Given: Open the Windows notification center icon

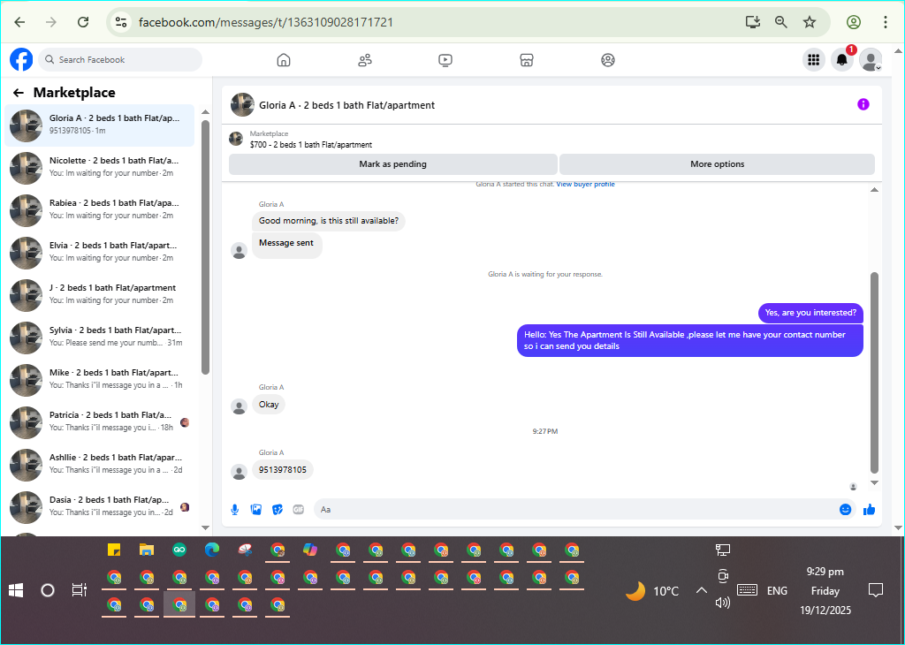Looking at the screenshot, I should pos(876,590).
